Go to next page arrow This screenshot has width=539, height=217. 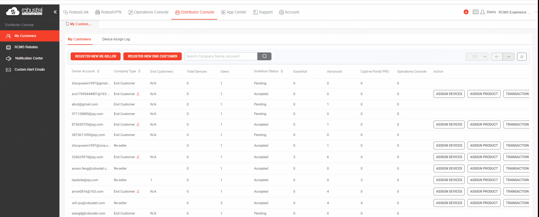pos(508,57)
